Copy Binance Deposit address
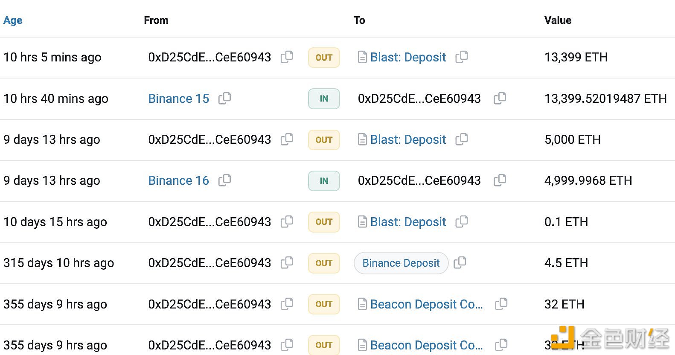 point(460,262)
